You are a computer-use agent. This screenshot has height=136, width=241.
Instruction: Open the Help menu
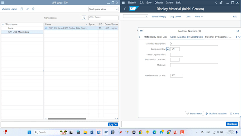tap(179, 2)
